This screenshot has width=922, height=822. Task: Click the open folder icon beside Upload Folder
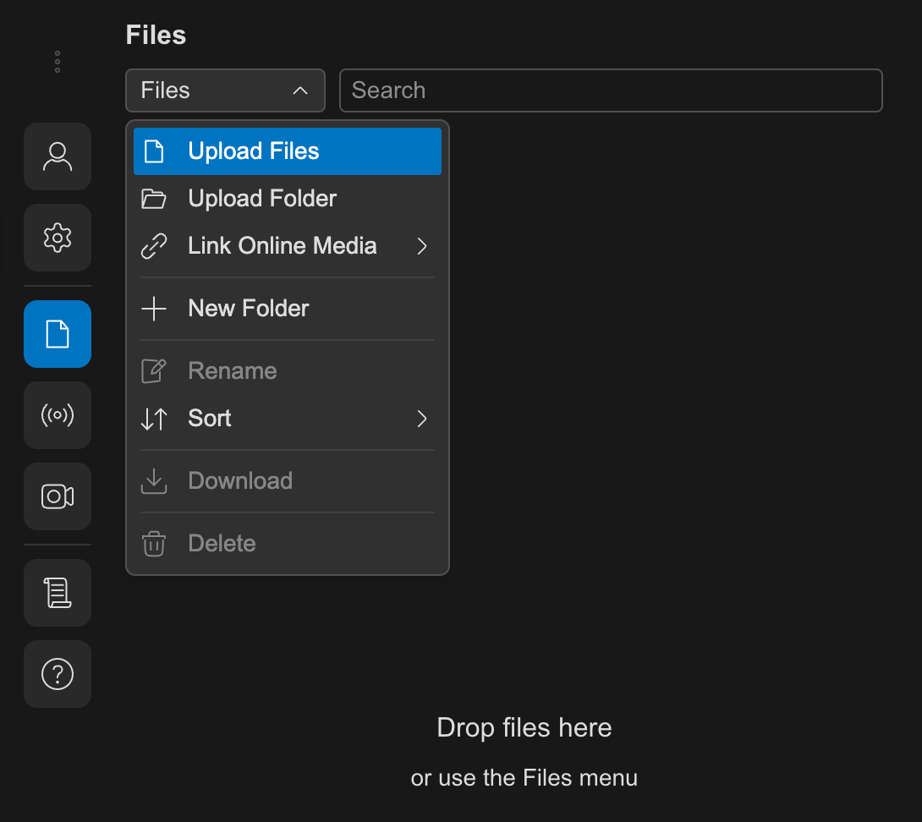point(154,199)
